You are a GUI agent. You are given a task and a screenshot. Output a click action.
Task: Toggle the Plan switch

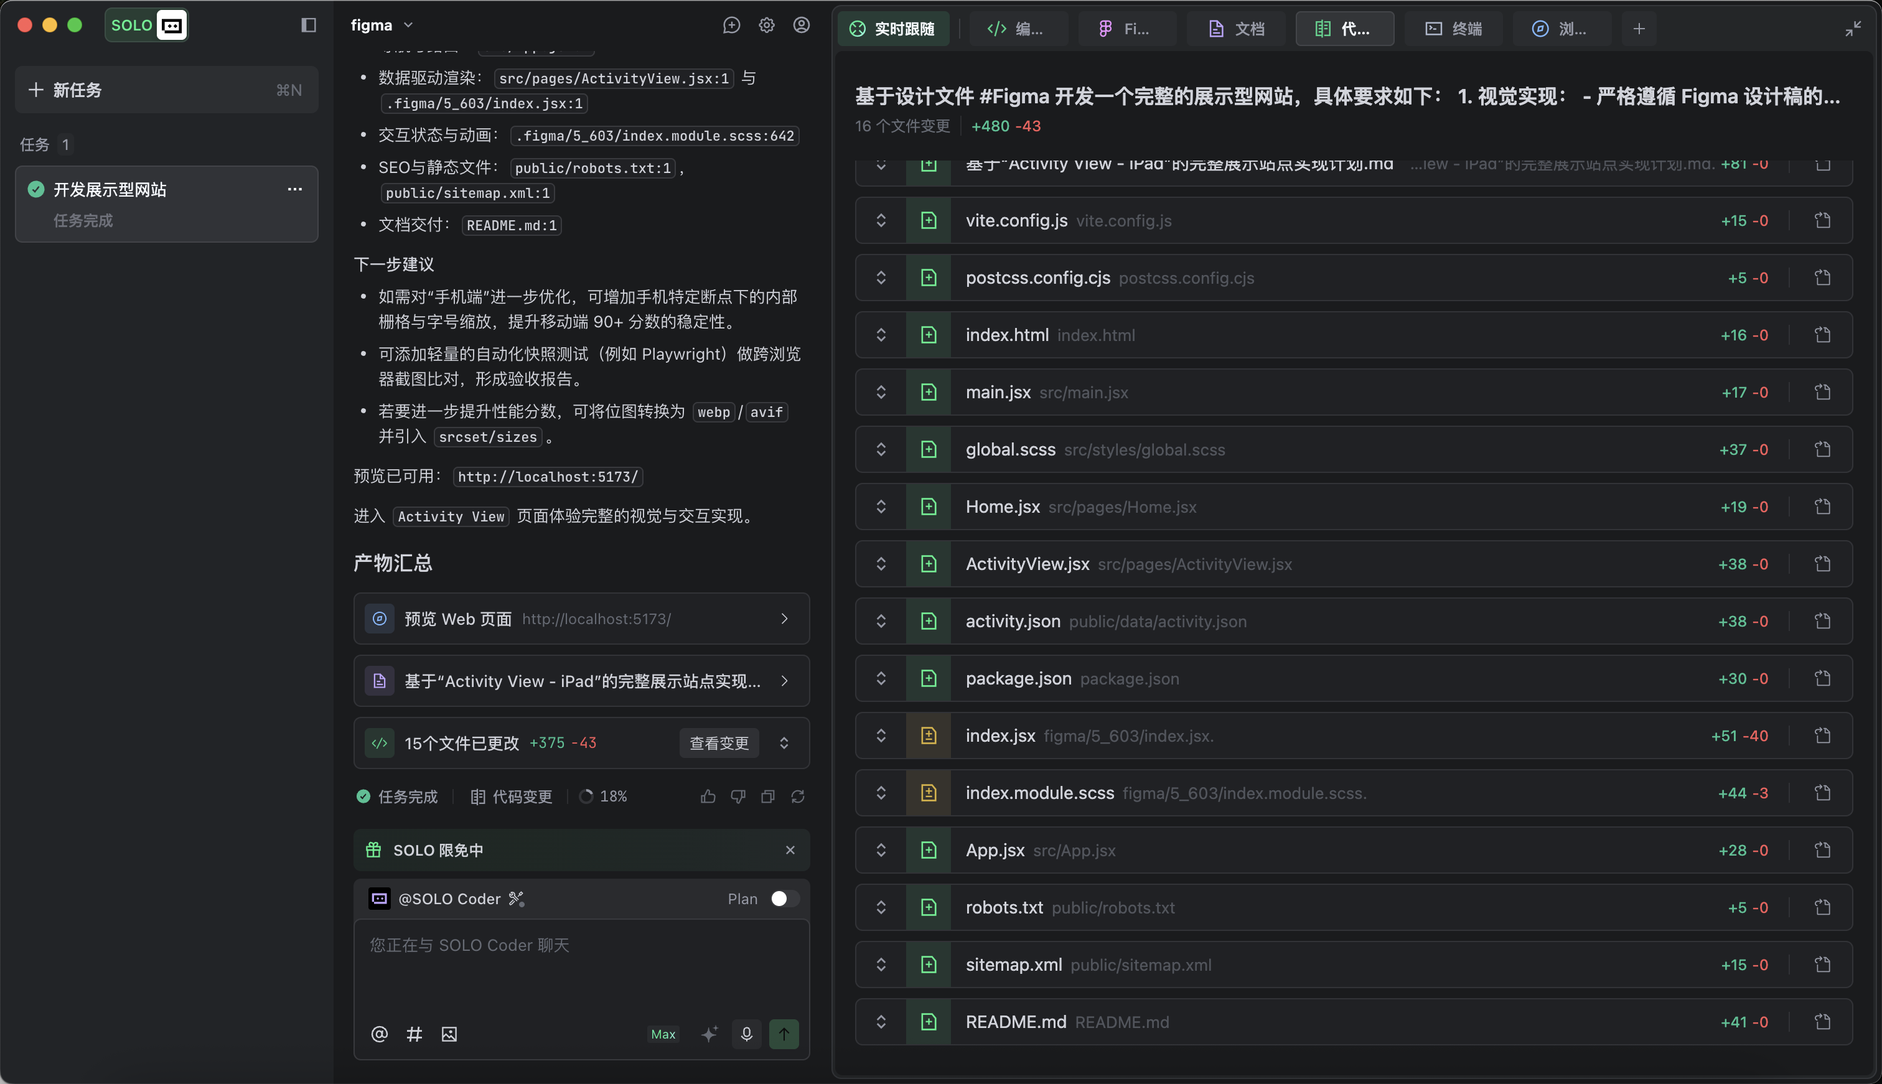point(784,899)
